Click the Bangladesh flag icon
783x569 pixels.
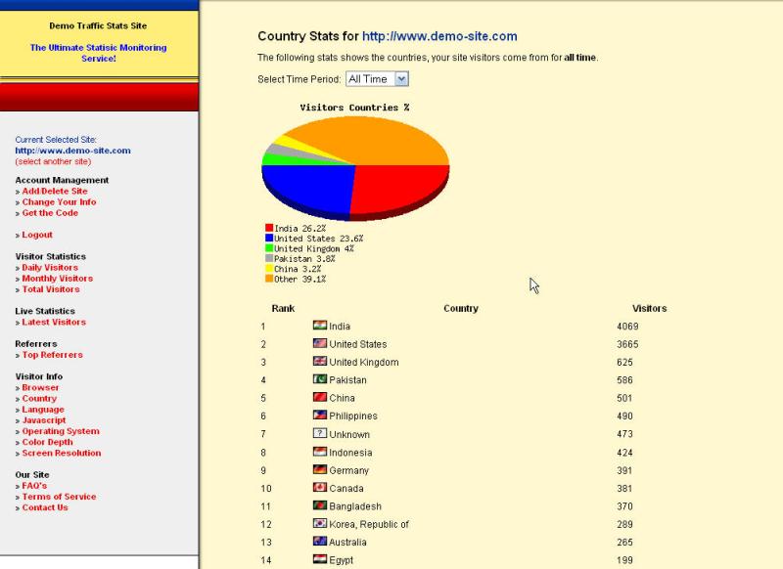click(x=320, y=505)
